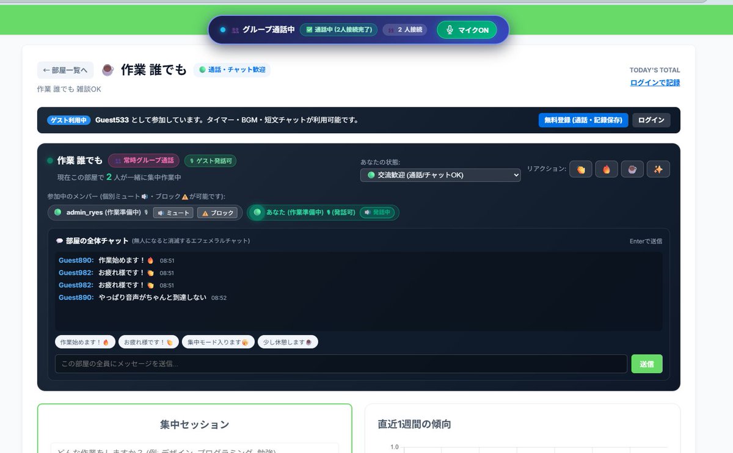733x453 pixels.
Task: Click the 08:52 message timestamp
Action: [219, 298]
